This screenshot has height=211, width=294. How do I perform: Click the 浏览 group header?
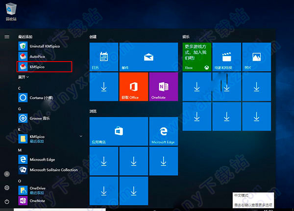93,111
